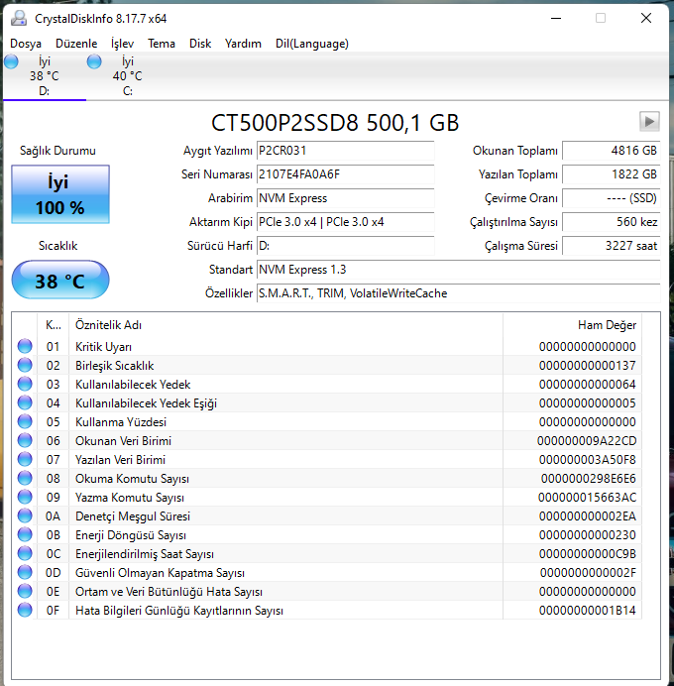Click the Çalışma Süresi value 3227 saat
This screenshot has width=674, height=686.
[611, 246]
